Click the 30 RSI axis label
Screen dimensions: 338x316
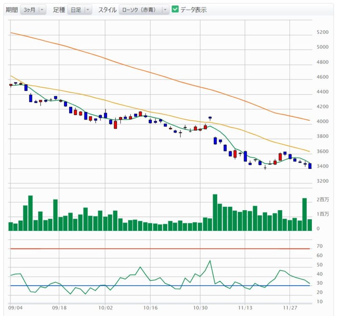coord(319,283)
